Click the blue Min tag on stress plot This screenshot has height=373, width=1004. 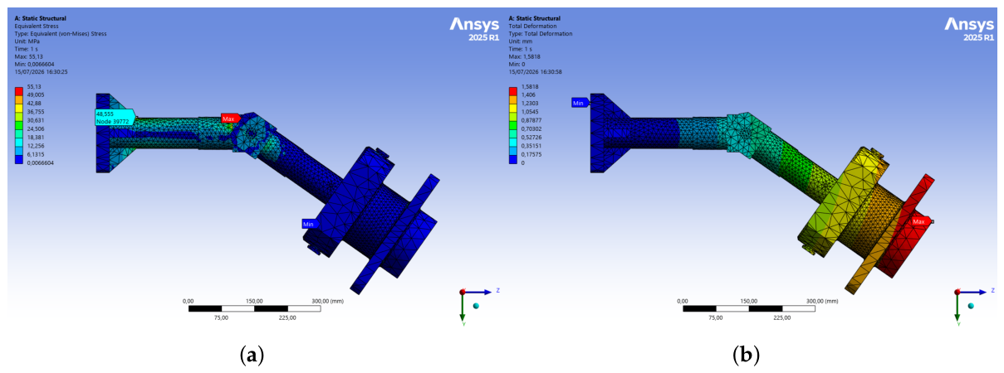tap(309, 224)
